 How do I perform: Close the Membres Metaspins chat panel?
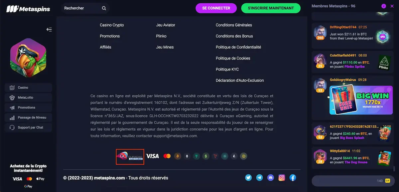392,6
